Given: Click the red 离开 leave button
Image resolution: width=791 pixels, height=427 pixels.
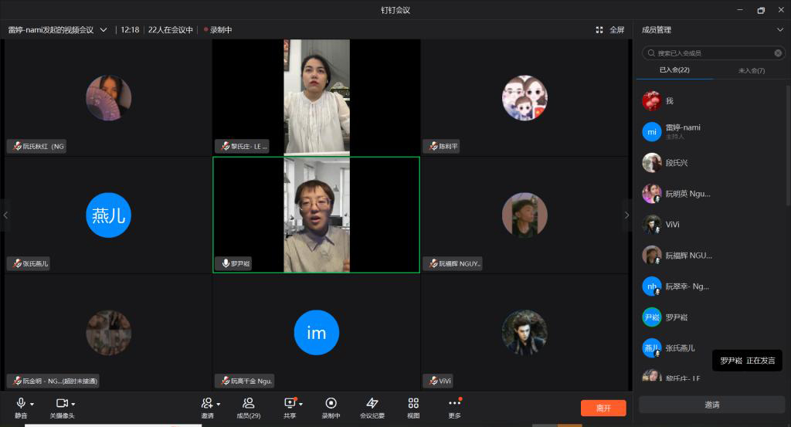Looking at the screenshot, I should [603, 408].
